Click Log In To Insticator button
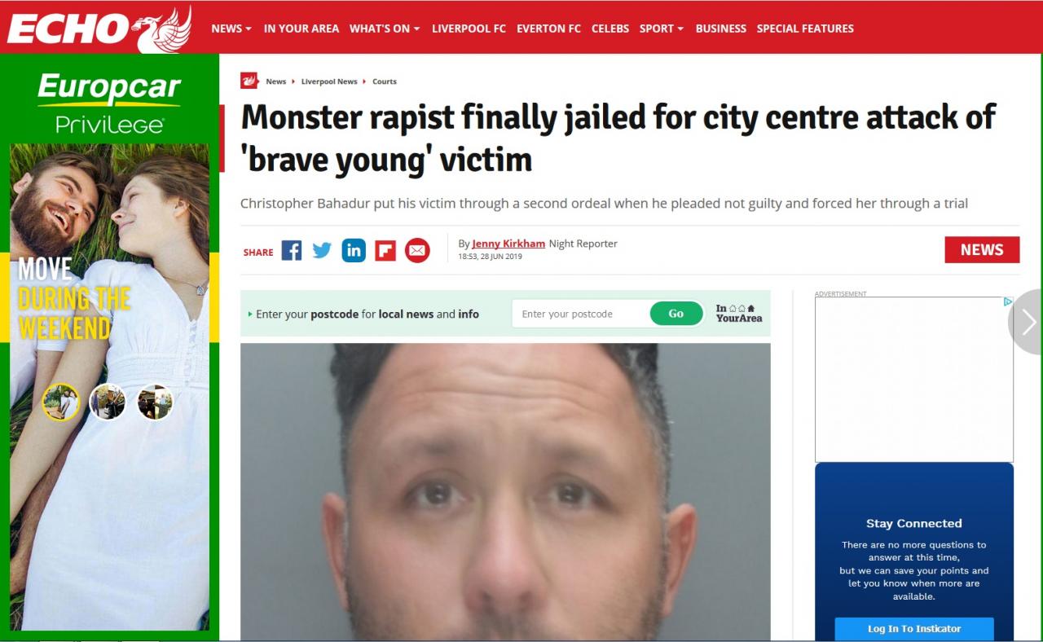 914,629
